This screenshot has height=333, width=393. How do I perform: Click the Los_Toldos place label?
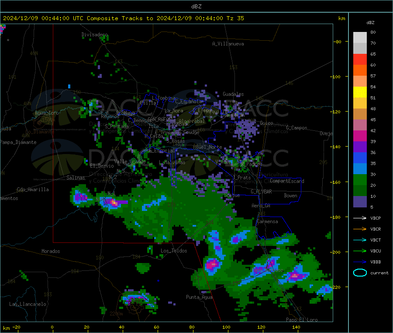pyautogui.click(x=174, y=251)
